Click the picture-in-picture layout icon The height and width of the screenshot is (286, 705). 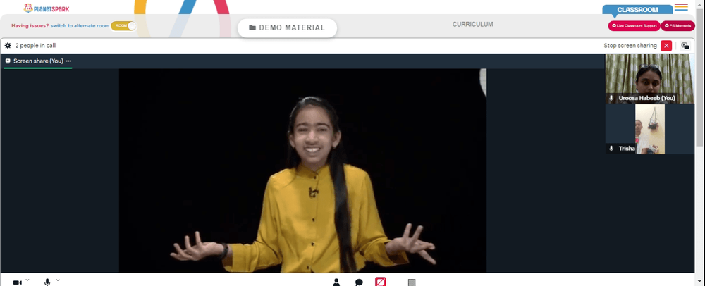(685, 45)
